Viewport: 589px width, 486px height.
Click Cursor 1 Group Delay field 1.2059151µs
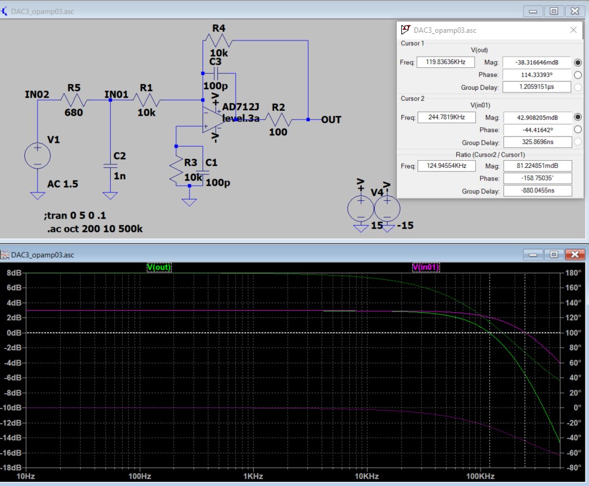point(537,87)
